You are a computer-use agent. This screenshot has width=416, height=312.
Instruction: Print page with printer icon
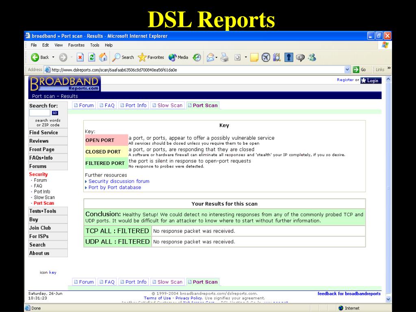coord(224,57)
